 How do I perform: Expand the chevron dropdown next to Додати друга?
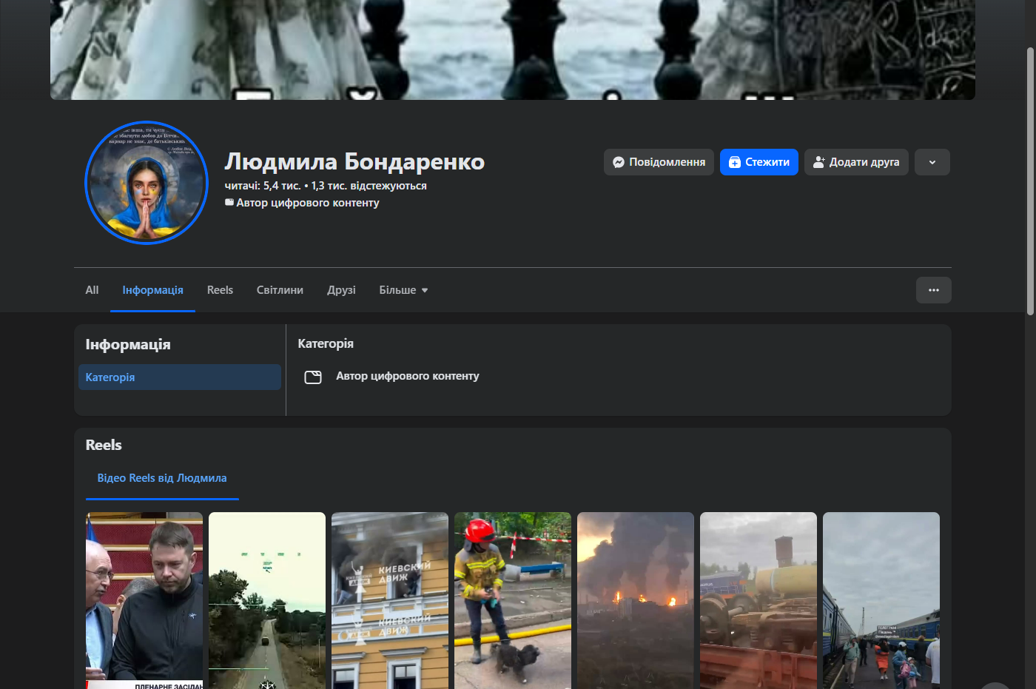coord(932,162)
